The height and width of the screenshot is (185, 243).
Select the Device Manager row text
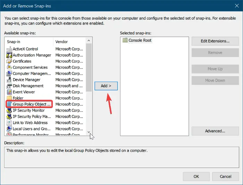click(26, 80)
